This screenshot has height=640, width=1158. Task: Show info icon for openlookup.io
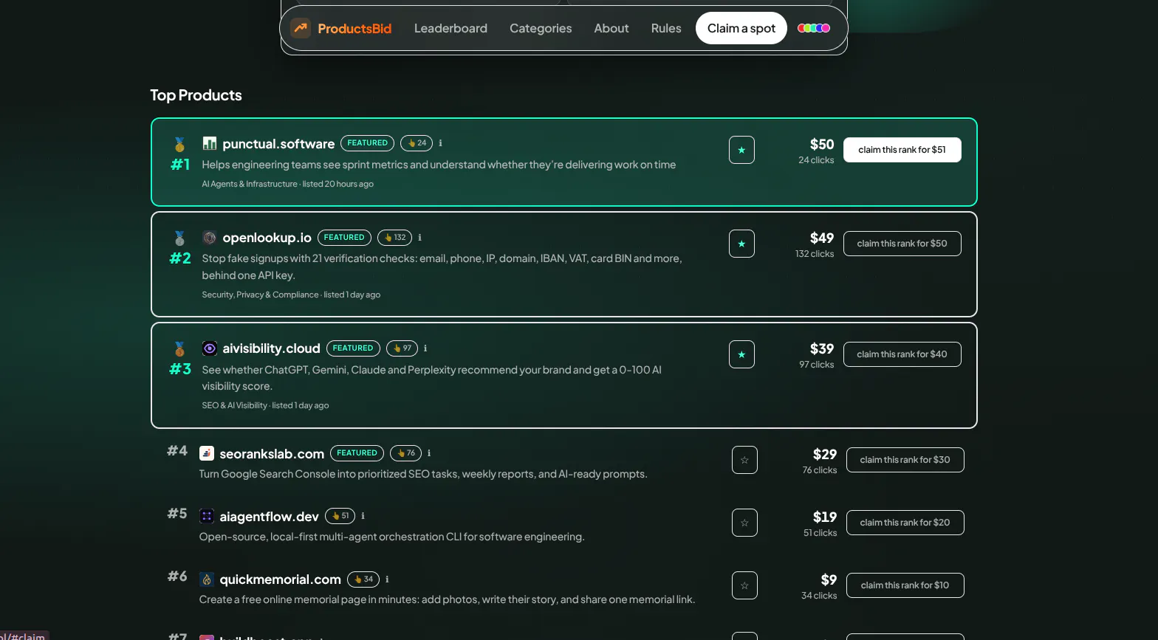[420, 238]
